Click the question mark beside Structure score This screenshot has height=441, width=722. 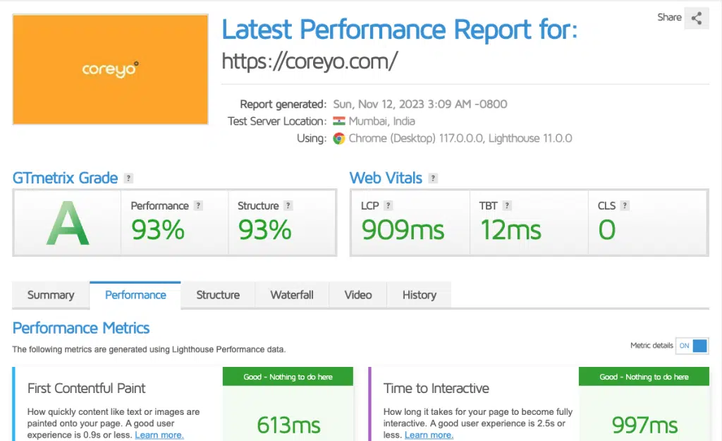point(288,205)
